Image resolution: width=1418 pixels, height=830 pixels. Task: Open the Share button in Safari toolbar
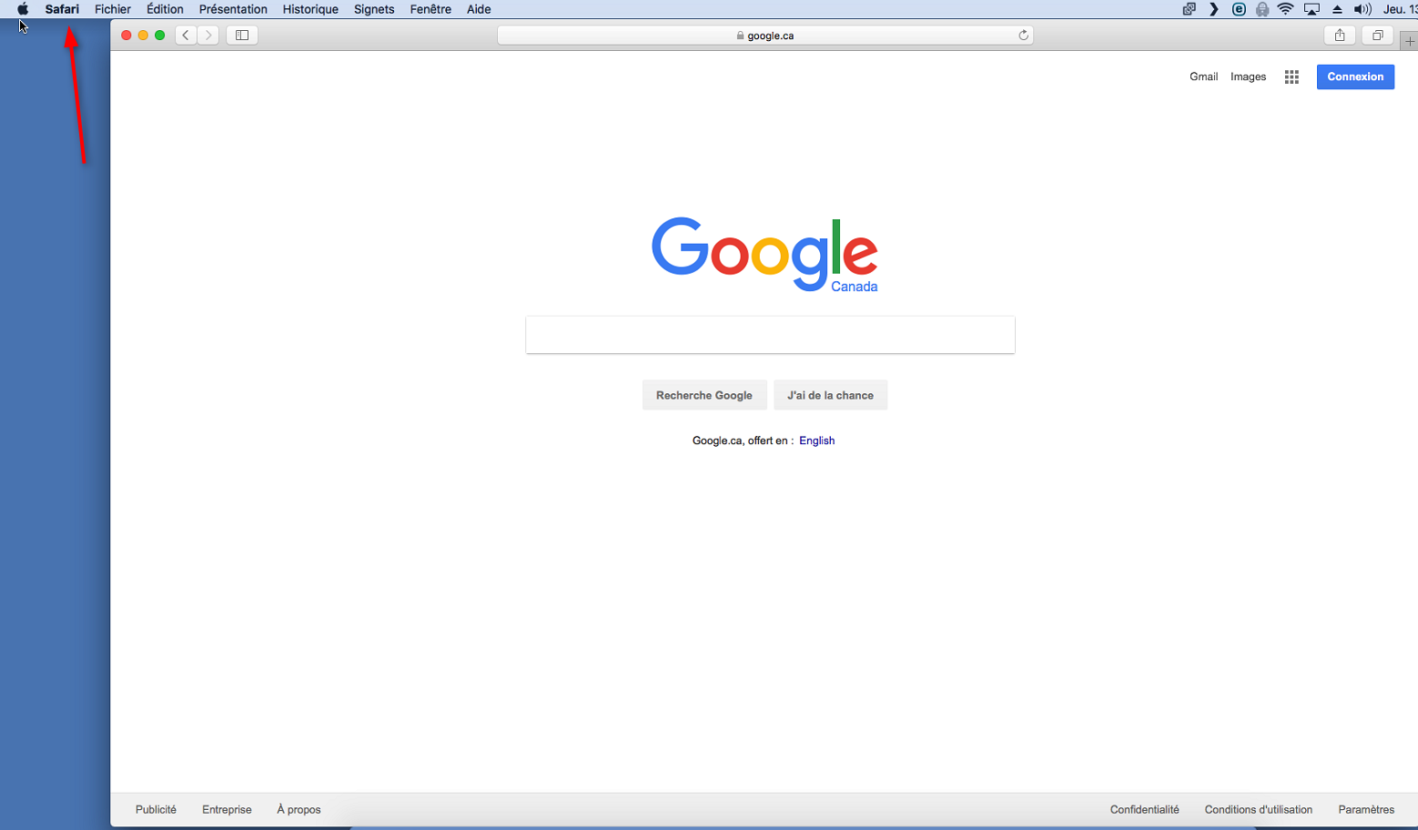(1340, 35)
